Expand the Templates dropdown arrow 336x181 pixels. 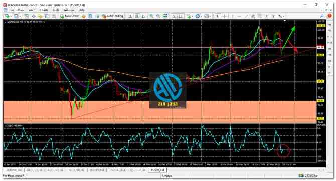click(210, 16)
